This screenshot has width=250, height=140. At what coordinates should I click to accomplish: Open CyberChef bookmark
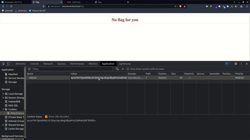(7, 10)
